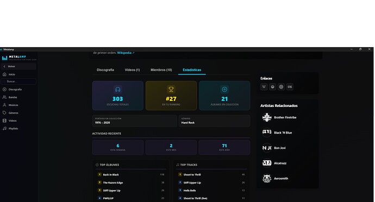Switch to the Videos (1) tab
The height and width of the screenshot is (202, 375).
tap(132, 70)
